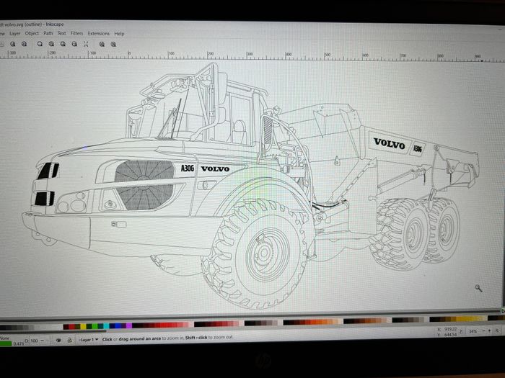505x378 pixels.
Task: Zoom in on VOLVO text on dump body
Action: (x=389, y=144)
